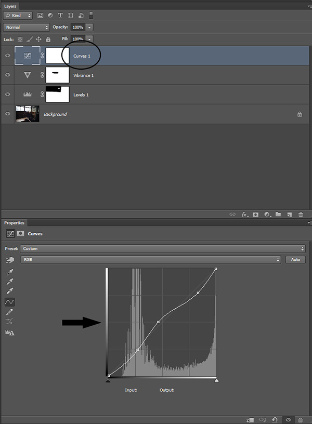312x424 pixels.
Task: Click the black point input slider
Action: point(108,381)
